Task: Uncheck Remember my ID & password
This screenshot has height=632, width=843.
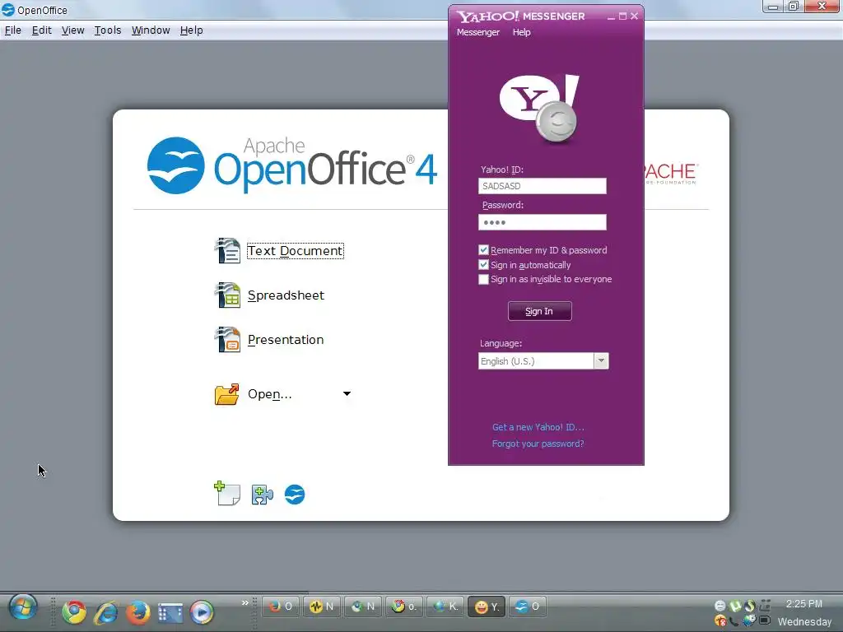Action: tap(483, 250)
